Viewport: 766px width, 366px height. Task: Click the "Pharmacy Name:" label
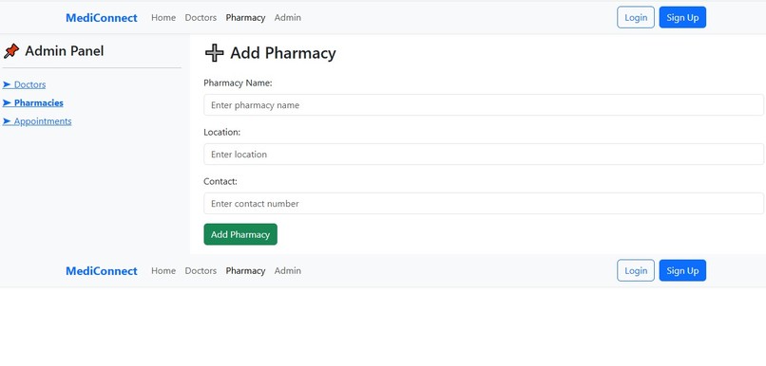238,82
